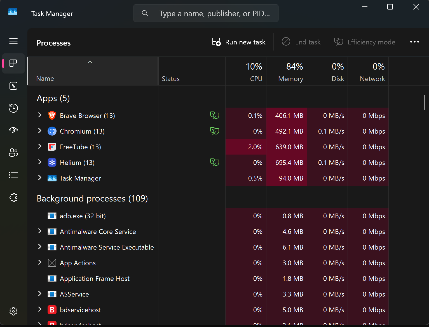Sort processes by Memory column
This screenshot has height=327, width=429.
pyautogui.click(x=287, y=71)
